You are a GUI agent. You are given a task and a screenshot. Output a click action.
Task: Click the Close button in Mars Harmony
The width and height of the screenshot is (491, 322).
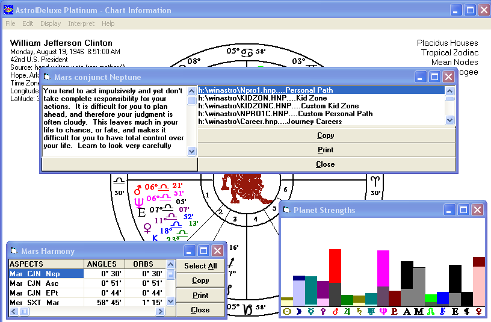tap(200, 310)
